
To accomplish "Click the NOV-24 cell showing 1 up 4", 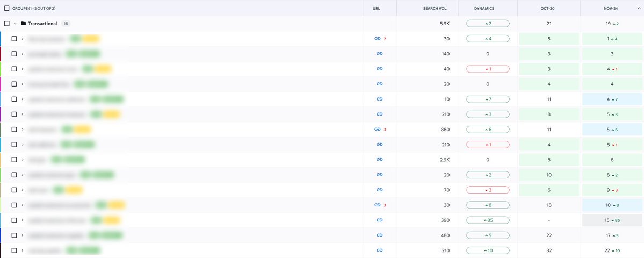I will click(x=612, y=39).
